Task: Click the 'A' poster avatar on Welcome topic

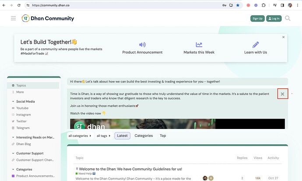Action: [211, 178]
